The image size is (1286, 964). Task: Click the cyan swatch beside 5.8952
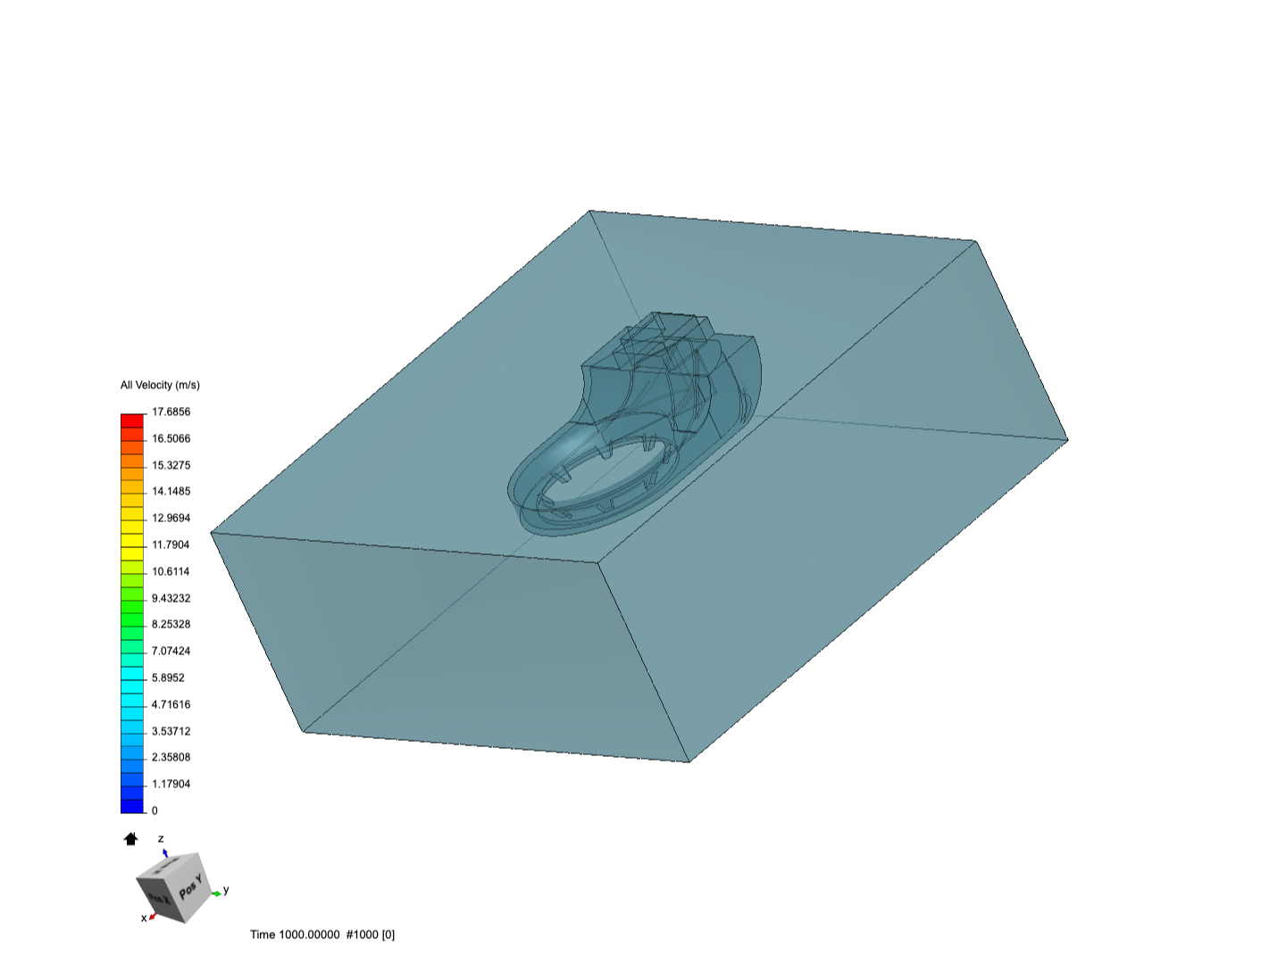point(132,673)
